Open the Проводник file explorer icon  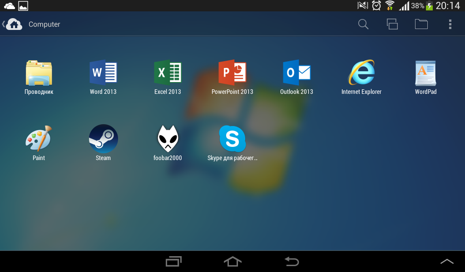39,73
